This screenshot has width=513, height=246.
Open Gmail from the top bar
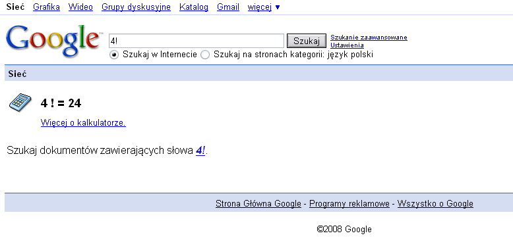click(x=228, y=7)
